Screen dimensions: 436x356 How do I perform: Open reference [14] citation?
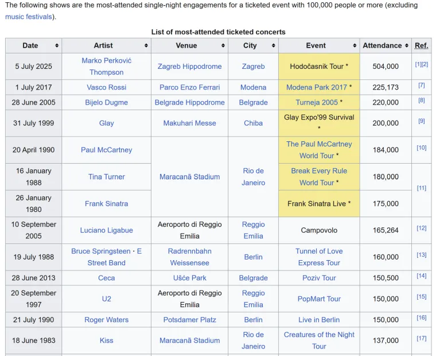422,276
